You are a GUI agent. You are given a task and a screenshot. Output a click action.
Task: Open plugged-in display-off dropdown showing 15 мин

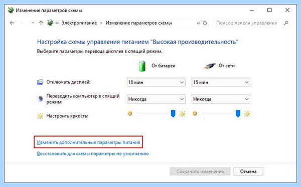point(221,82)
